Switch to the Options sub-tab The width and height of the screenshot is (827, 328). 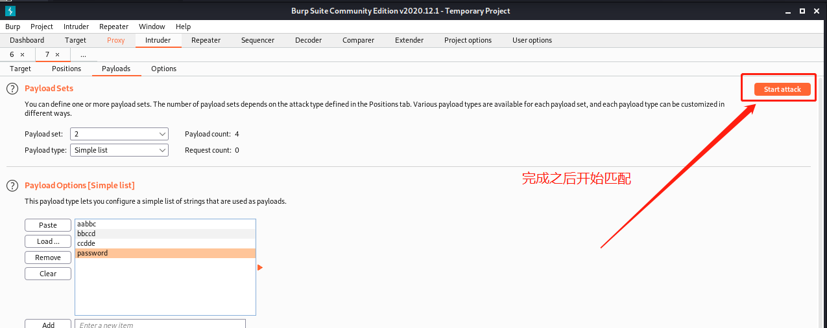tap(163, 69)
